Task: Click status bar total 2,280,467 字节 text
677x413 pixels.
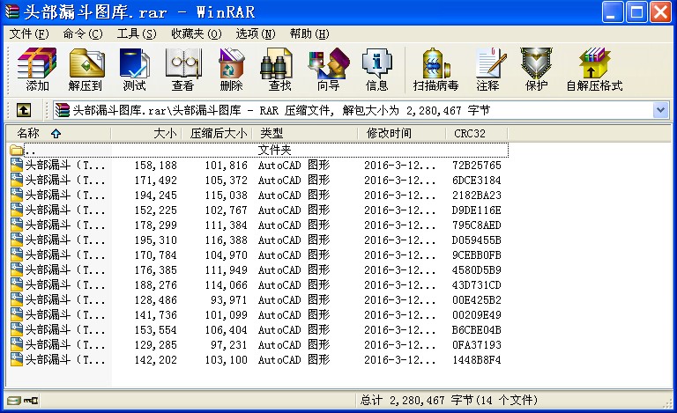Action: click(x=449, y=401)
